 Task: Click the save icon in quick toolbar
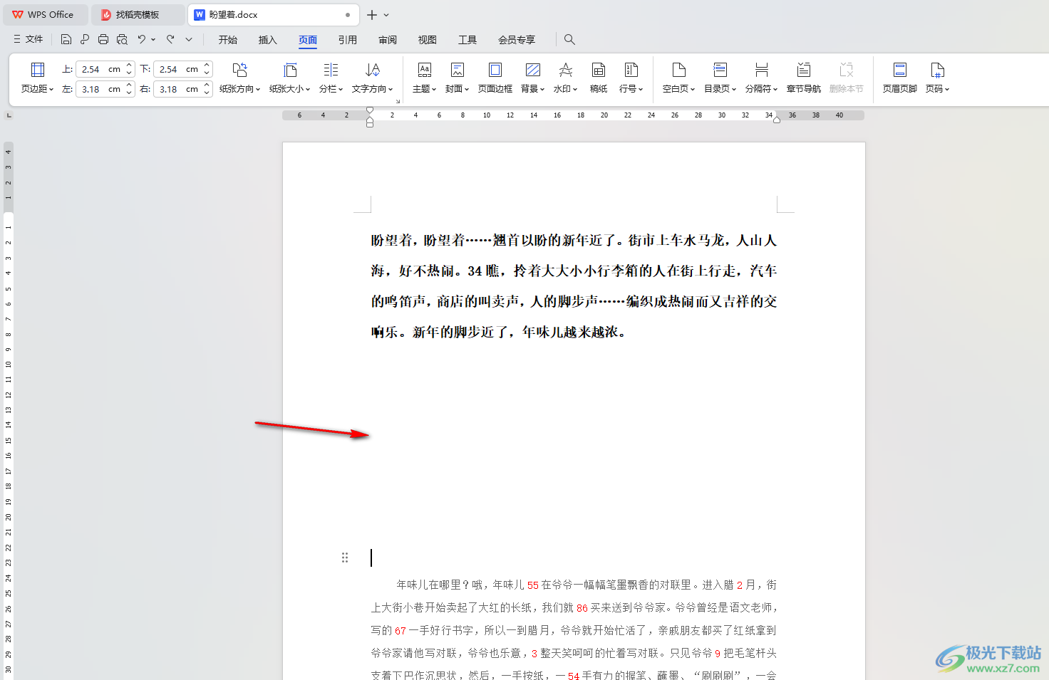pyautogui.click(x=66, y=39)
